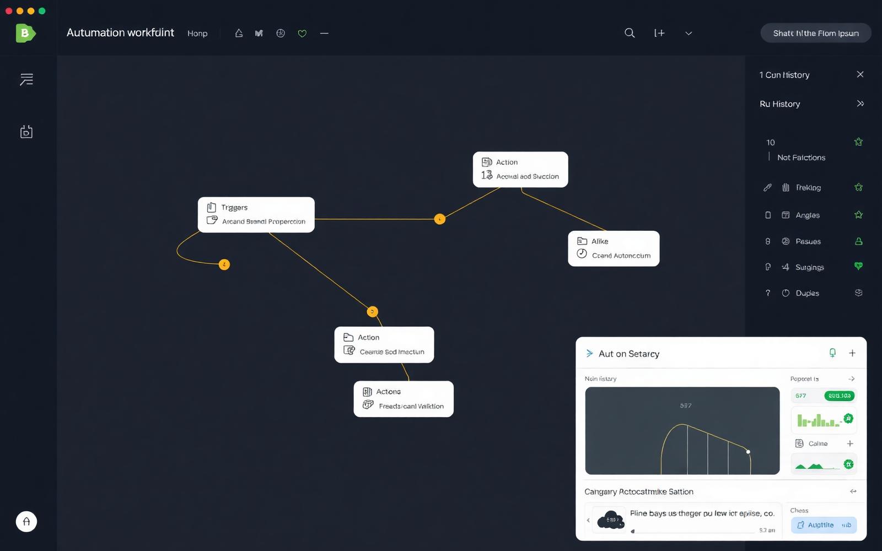
Task: Click the dark cloud thumbnail
Action: pyautogui.click(x=611, y=520)
